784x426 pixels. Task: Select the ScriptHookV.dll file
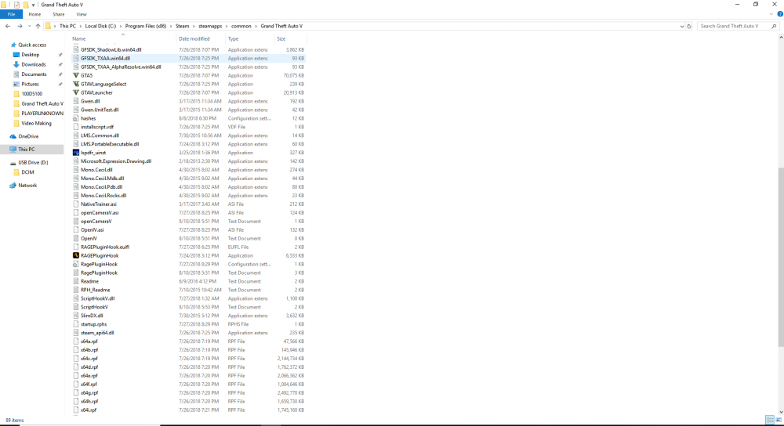[x=97, y=298]
